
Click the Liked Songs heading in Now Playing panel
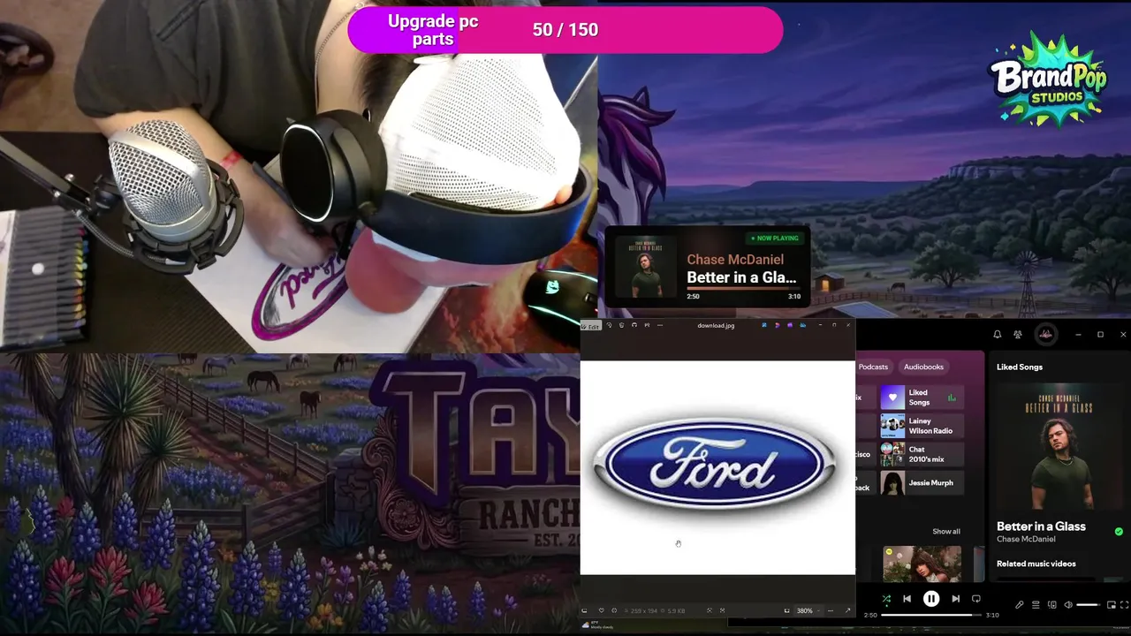[x=1020, y=367]
